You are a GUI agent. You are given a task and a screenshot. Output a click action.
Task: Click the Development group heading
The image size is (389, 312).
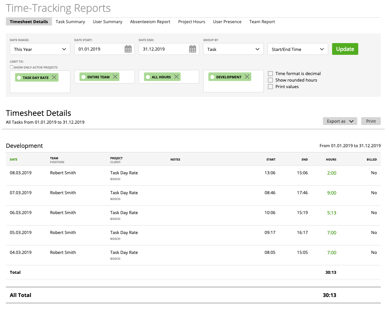tap(24, 146)
